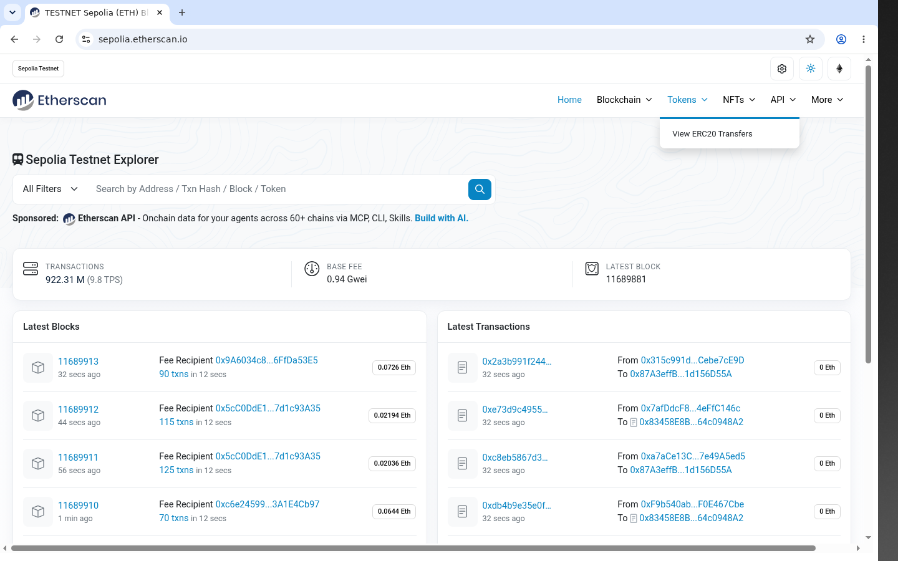Open block 11689913

click(78, 362)
